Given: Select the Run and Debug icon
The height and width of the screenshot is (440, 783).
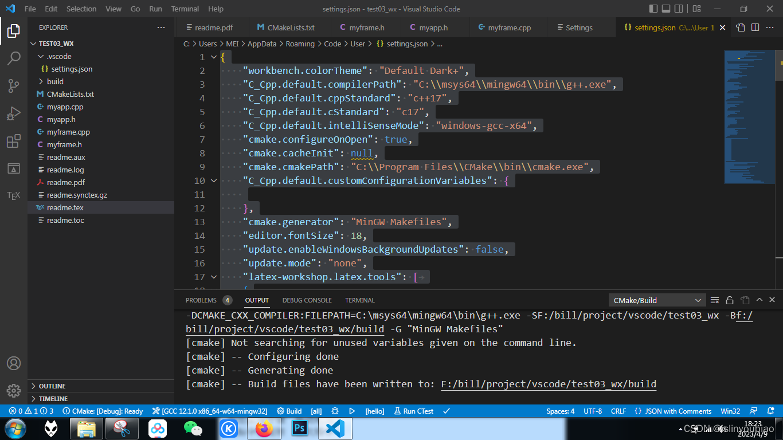Looking at the screenshot, I should (x=14, y=112).
